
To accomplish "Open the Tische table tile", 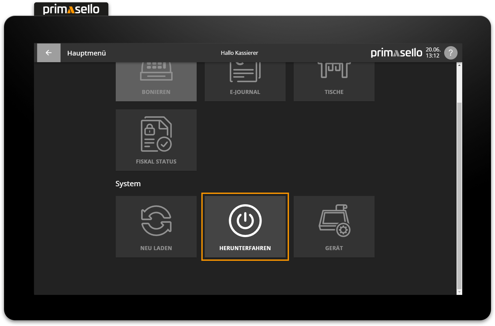I will click(334, 82).
